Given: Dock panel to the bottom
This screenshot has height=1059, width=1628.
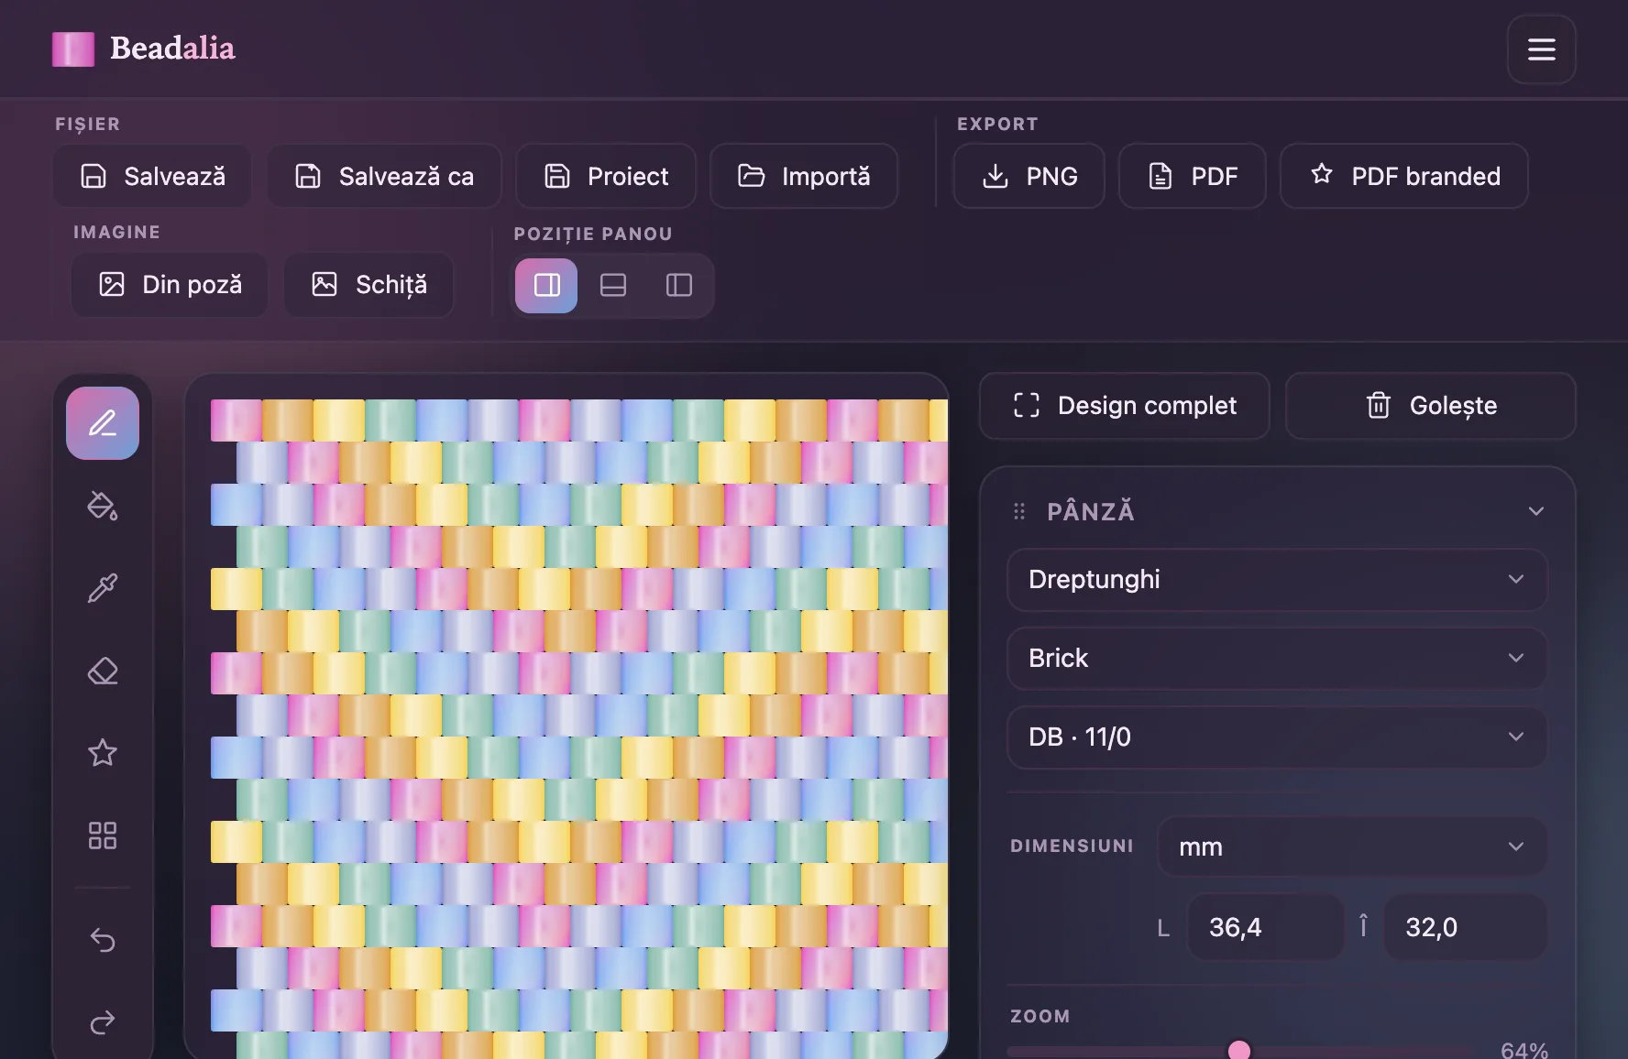Looking at the screenshot, I should point(612,286).
